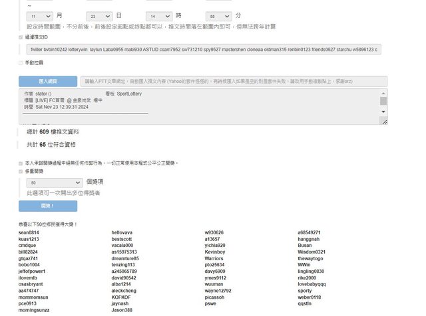Open the month dropdown showing 11

(x=39, y=15)
